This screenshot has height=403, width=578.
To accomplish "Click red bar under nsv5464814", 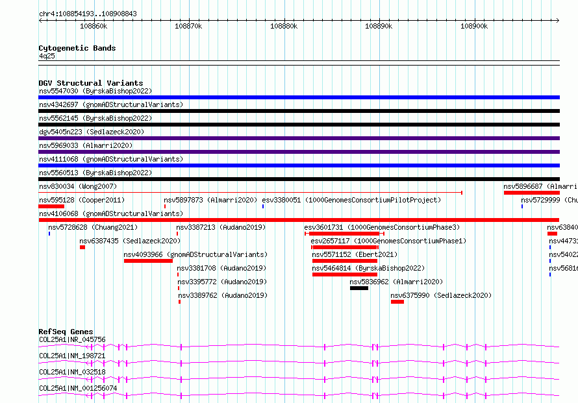I will tap(345, 275).
